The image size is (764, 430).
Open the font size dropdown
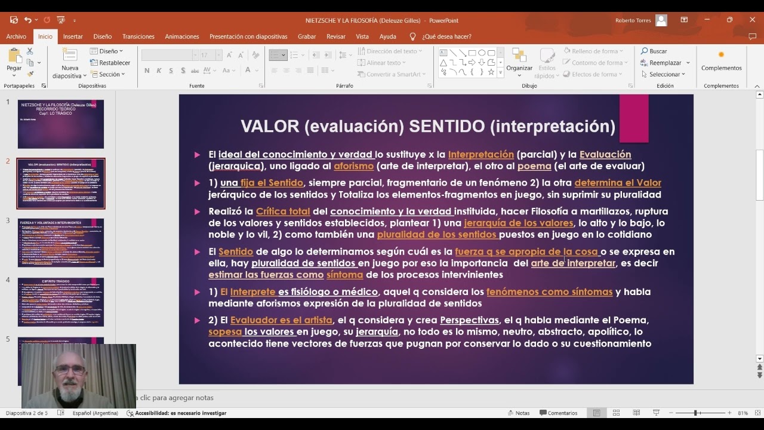[x=218, y=55]
